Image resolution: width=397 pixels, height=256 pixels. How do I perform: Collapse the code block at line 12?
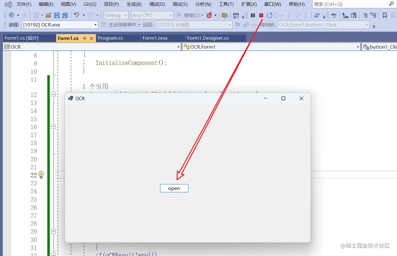53,94
